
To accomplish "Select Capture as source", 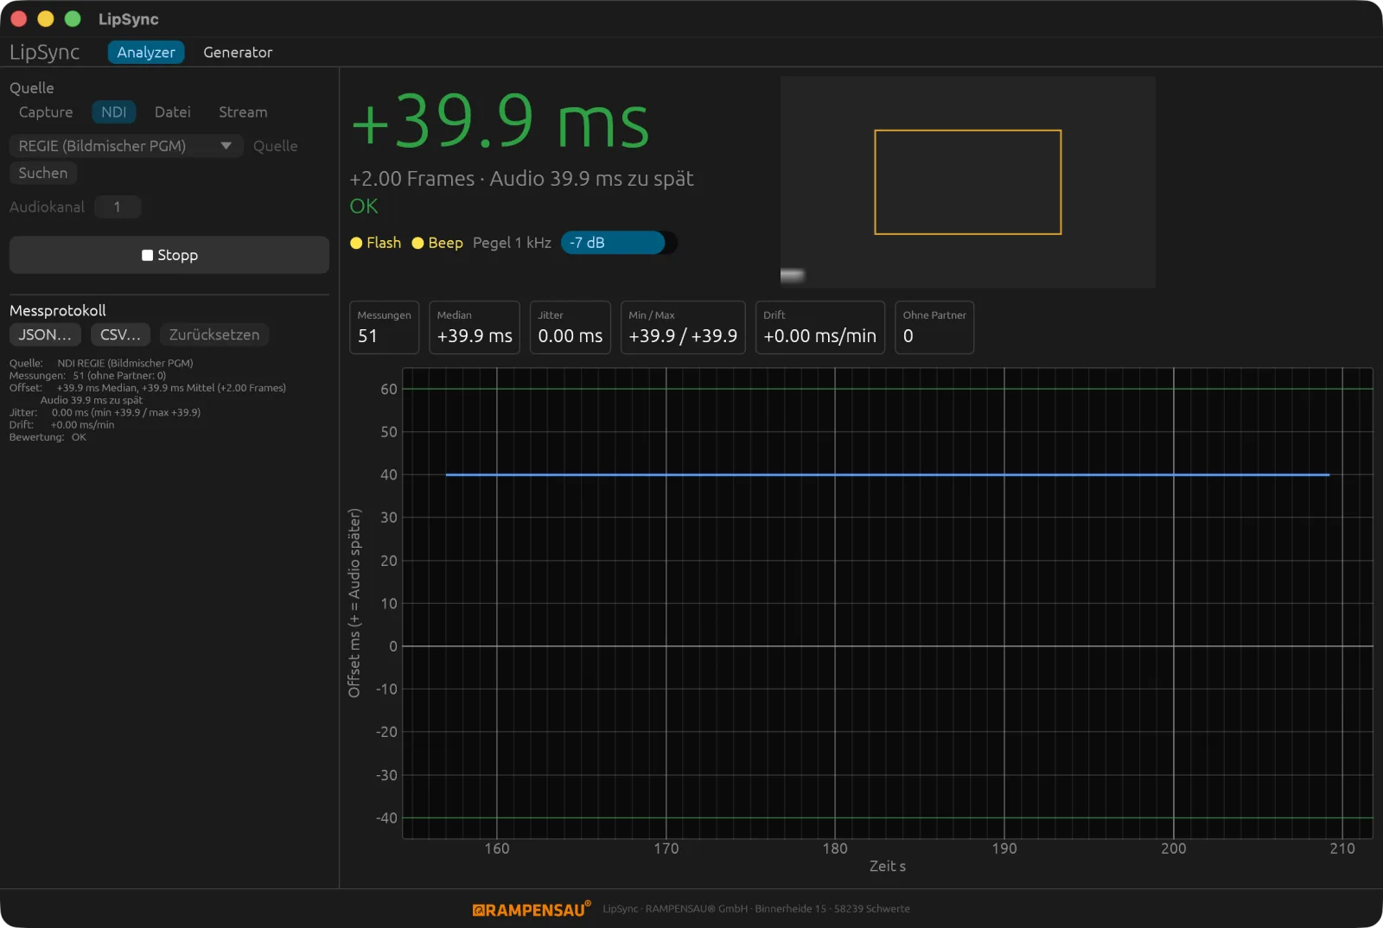I will tap(46, 112).
